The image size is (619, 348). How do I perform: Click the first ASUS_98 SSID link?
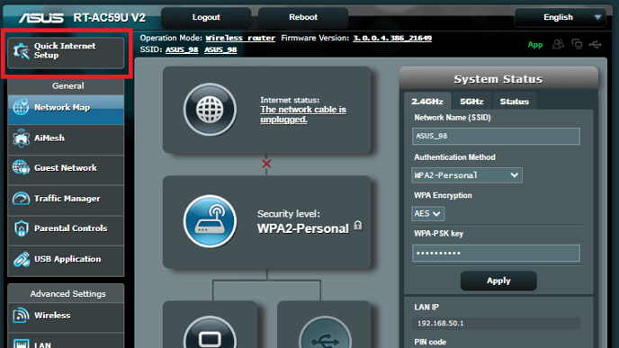pyautogui.click(x=182, y=49)
